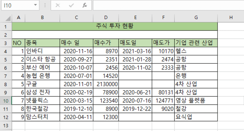Click industry cell '영상 플렛폼'
The width and height of the screenshot is (244, 131).
click(x=196, y=101)
